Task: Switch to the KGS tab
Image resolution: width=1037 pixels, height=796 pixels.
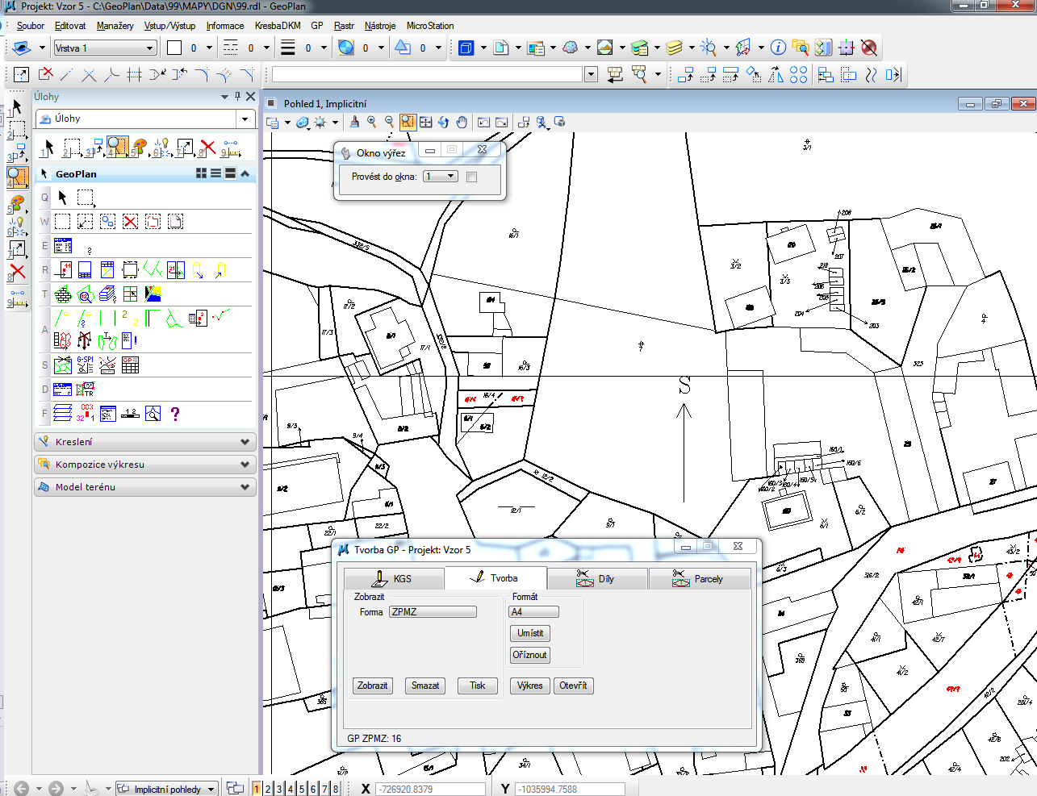Action: (x=394, y=578)
